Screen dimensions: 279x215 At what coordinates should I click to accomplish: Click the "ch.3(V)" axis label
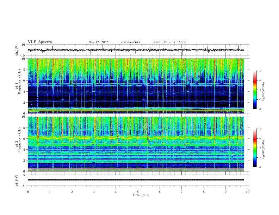pyautogui.click(x=17, y=180)
